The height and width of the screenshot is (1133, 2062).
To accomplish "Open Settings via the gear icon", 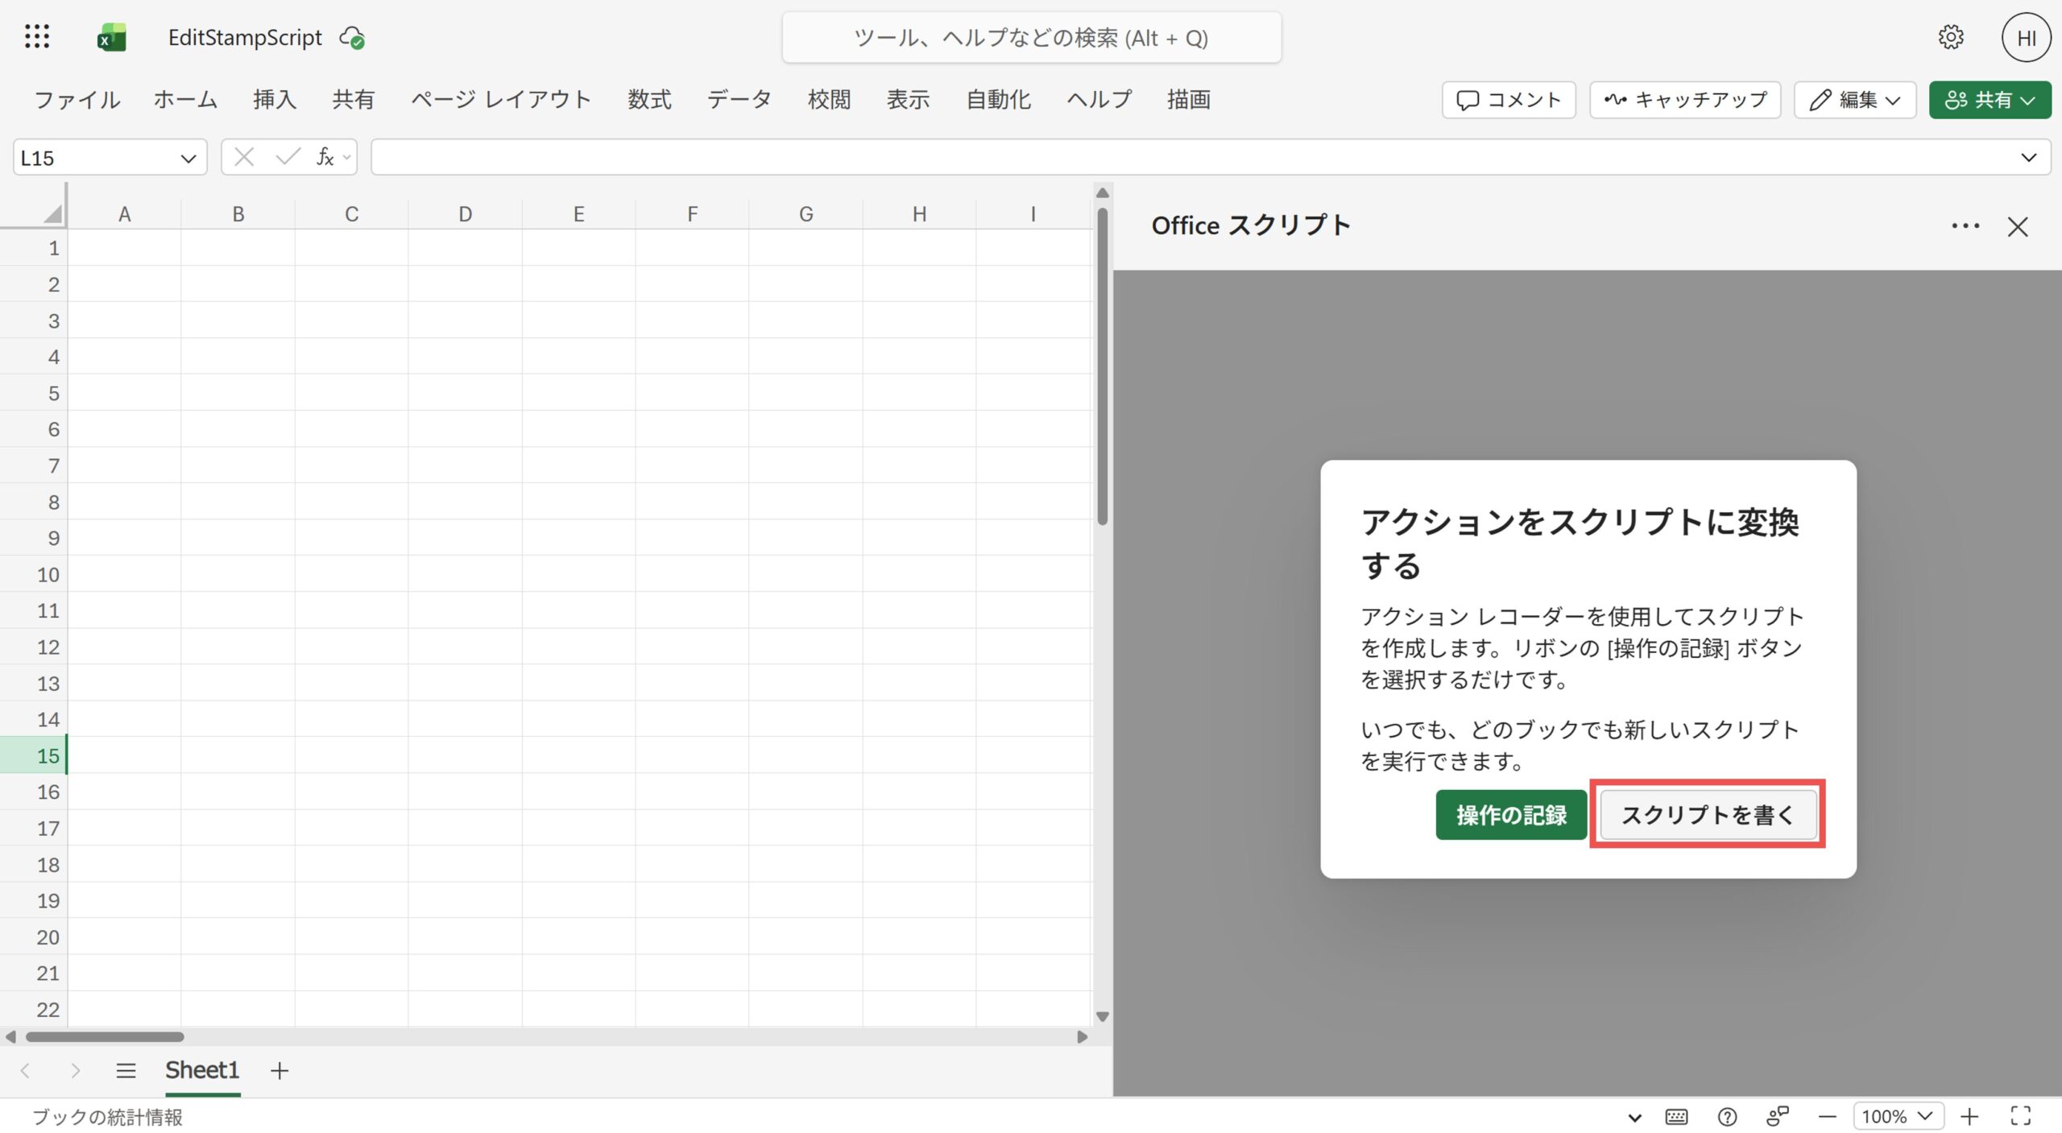I will point(1951,37).
